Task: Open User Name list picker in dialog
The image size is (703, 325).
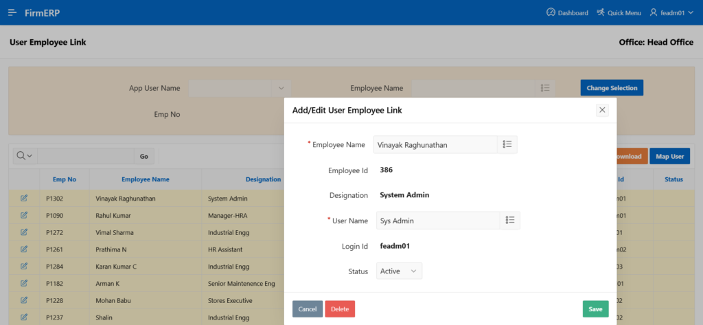Action: (x=510, y=220)
